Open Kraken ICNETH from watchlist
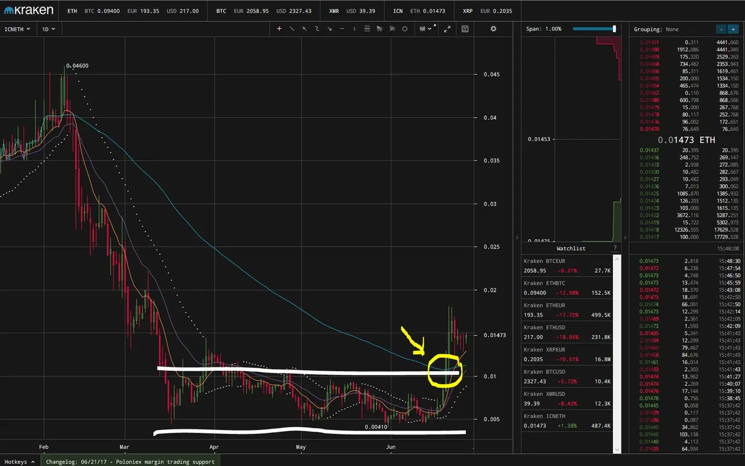The width and height of the screenshot is (745, 466). tap(567, 420)
